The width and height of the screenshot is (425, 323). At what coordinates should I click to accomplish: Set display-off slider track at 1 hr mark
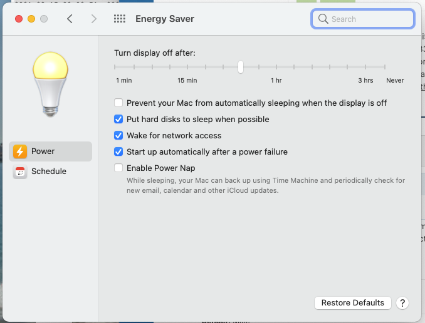pyautogui.click(x=276, y=67)
